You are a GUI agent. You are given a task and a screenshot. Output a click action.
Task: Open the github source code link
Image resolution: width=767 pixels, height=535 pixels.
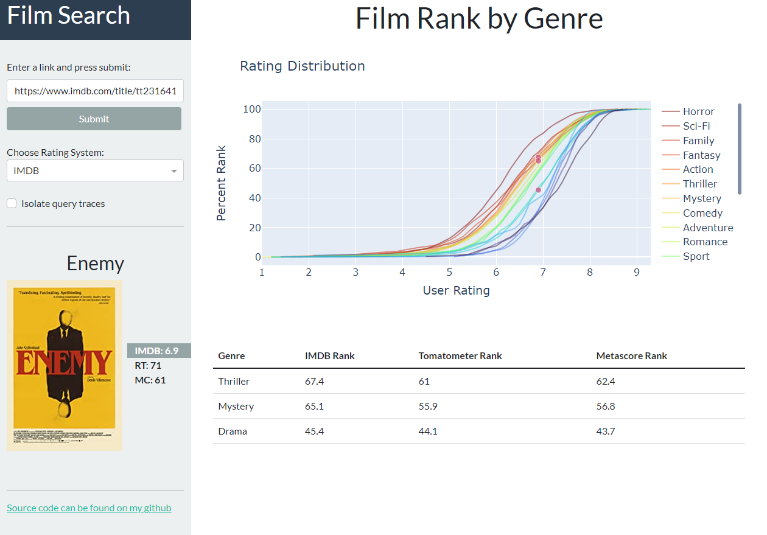coord(89,508)
